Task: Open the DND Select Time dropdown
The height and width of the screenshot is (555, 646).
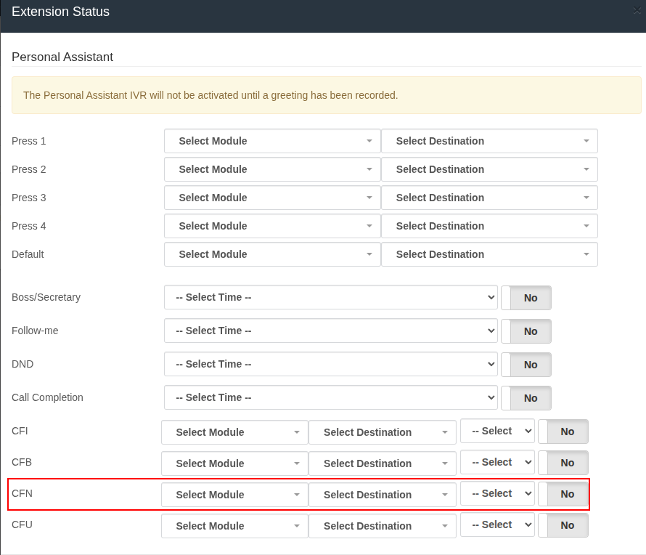Action: click(330, 364)
